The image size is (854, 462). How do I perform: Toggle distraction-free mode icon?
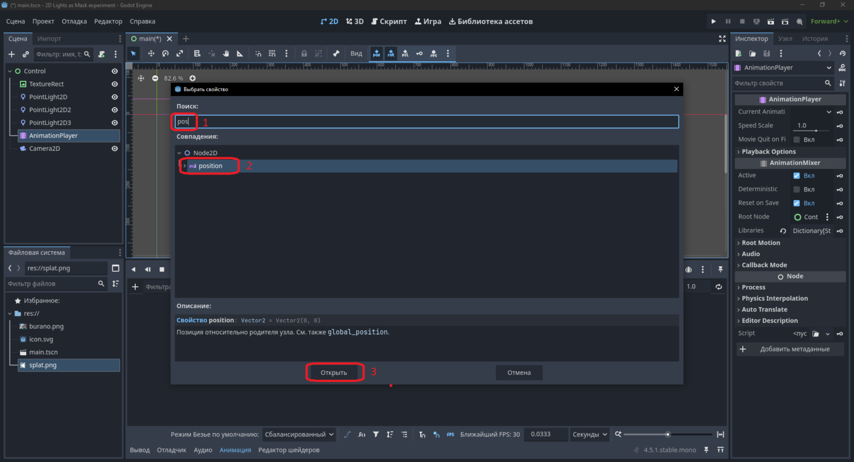(x=722, y=38)
